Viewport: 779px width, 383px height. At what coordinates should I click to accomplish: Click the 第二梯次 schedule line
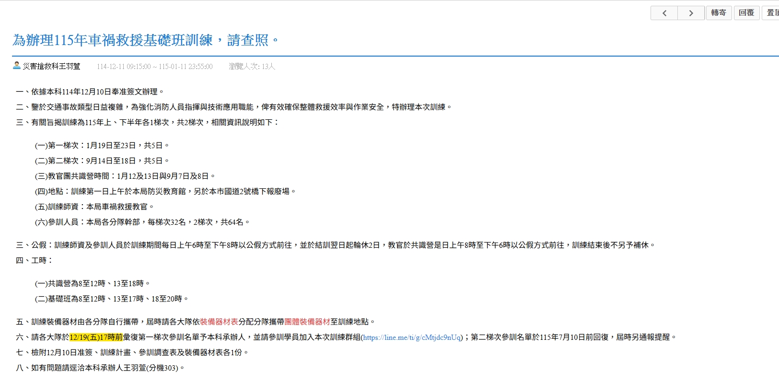[x=102, y=161]
